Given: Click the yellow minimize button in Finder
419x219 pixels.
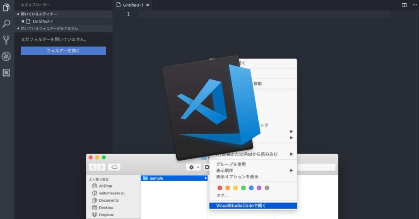Looking at the screenshot, I should [x=97, y=157].
